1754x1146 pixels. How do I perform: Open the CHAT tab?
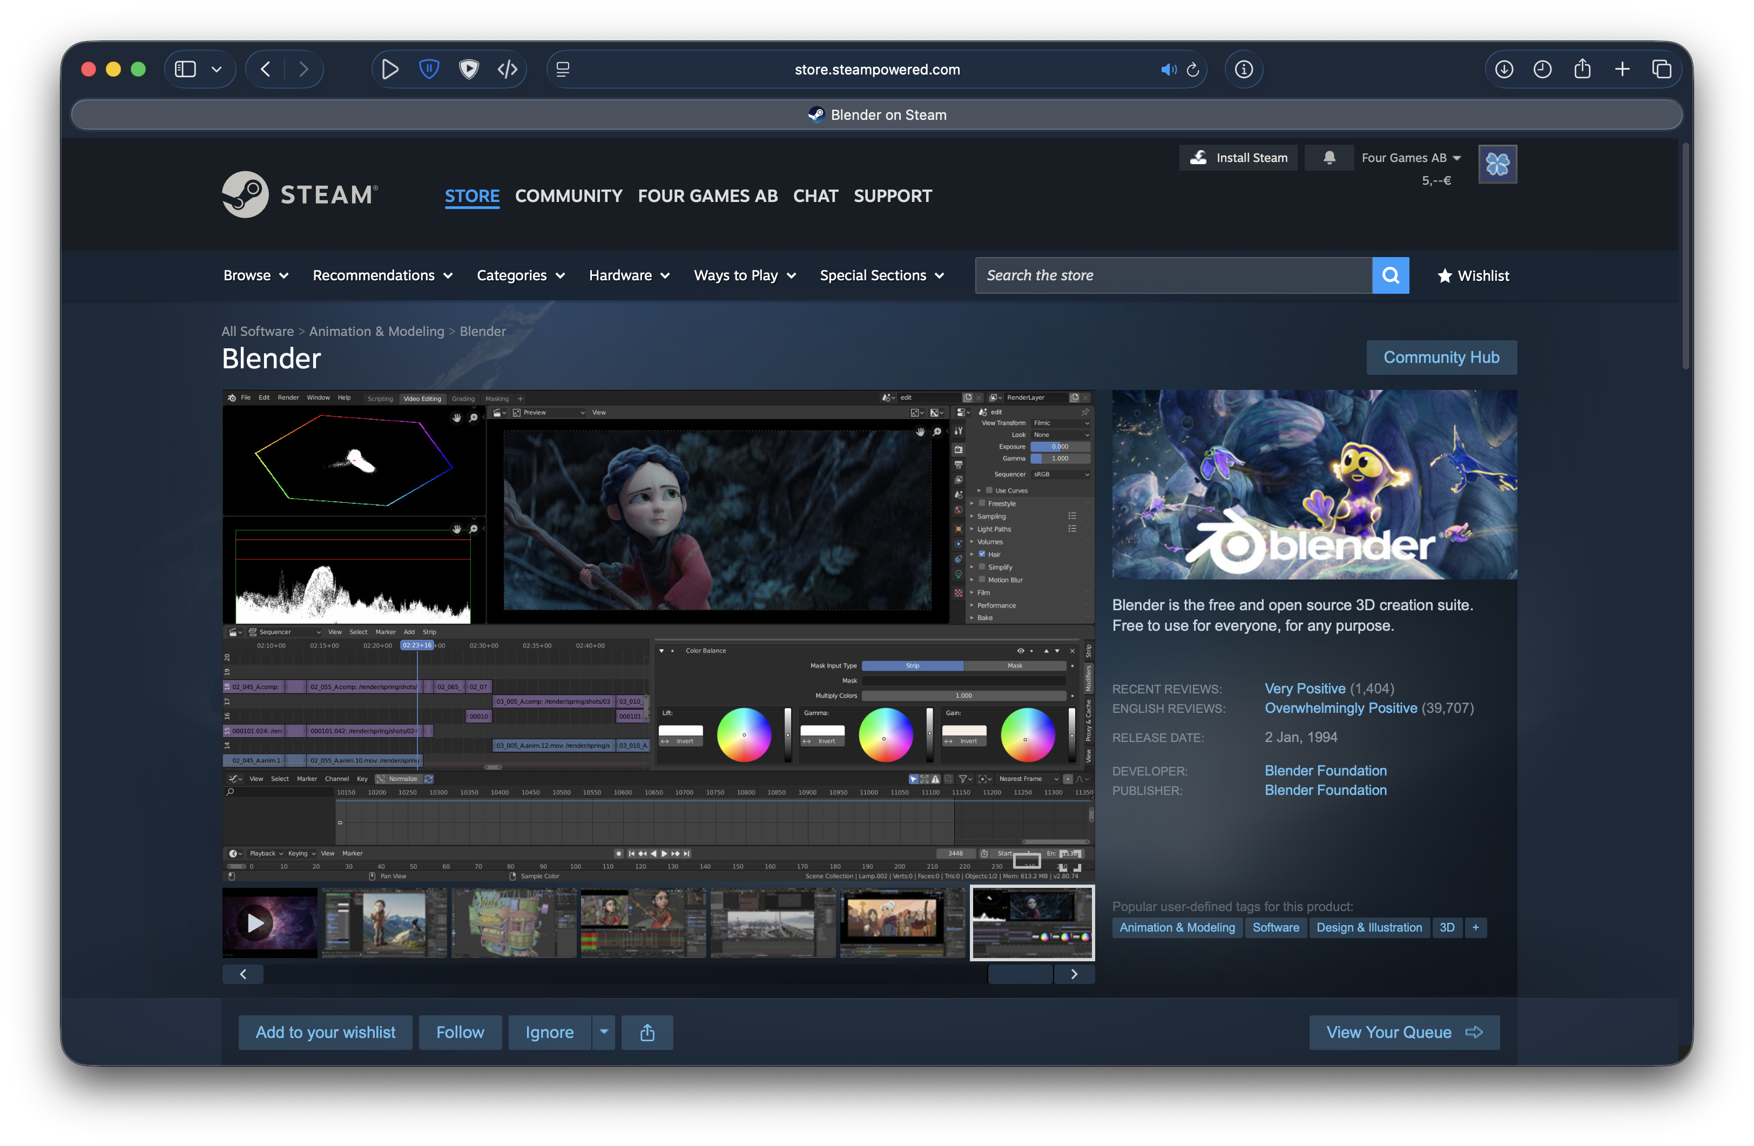point(816,196)
